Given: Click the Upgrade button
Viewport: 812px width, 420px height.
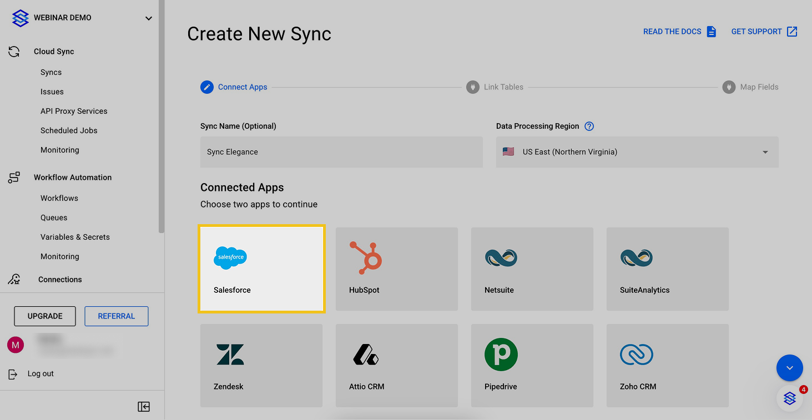Looking at the screenshot, I should click(x=45, y=316).
